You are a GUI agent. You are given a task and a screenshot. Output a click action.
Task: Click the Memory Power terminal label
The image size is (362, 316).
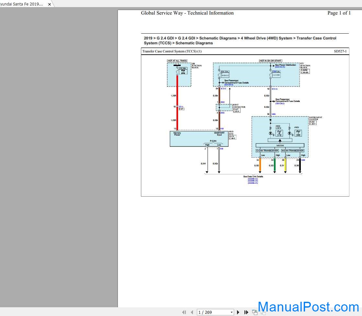point(177,134)
